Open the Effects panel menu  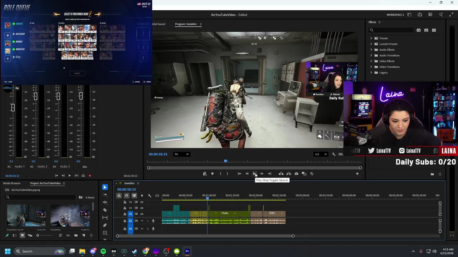[x=379, y=22]
